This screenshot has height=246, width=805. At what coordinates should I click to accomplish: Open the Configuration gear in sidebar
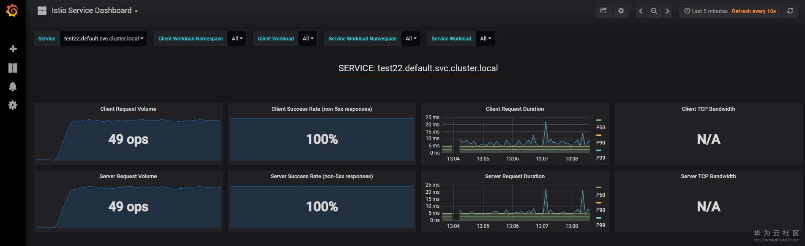pyautogui.click(x=13, y=105)
